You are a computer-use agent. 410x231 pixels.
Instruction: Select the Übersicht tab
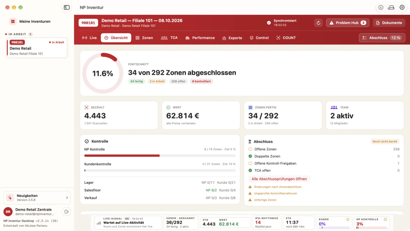pyautogui.click(x=116, y=38)
